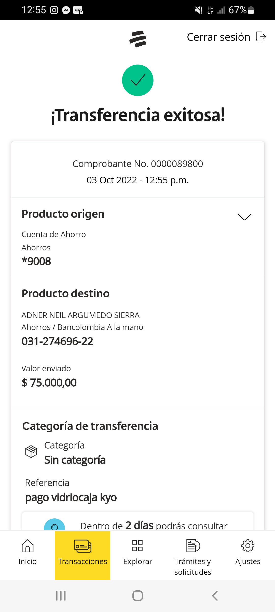Tap the blue info circle icon
Viewport: 275px width, 612px height.
tap(54, 525)
